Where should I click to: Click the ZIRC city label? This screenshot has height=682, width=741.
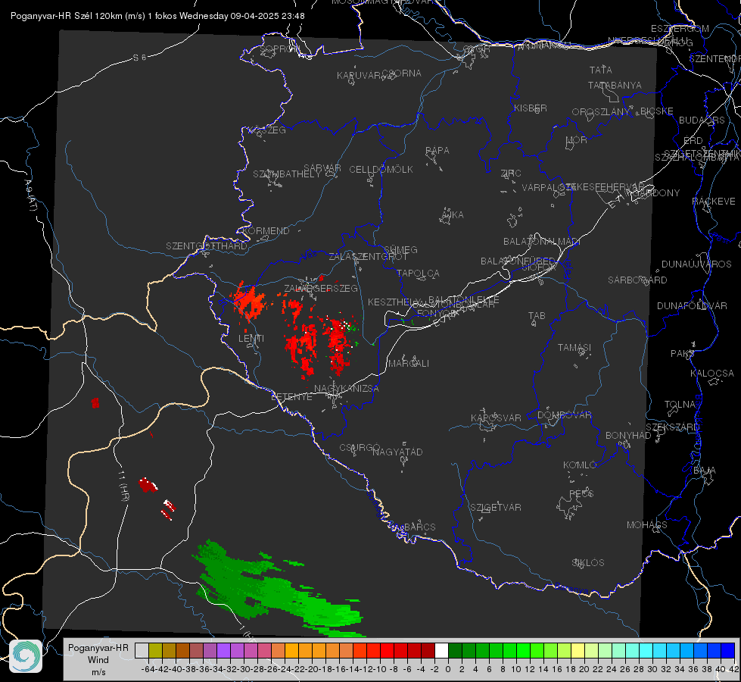511,174
